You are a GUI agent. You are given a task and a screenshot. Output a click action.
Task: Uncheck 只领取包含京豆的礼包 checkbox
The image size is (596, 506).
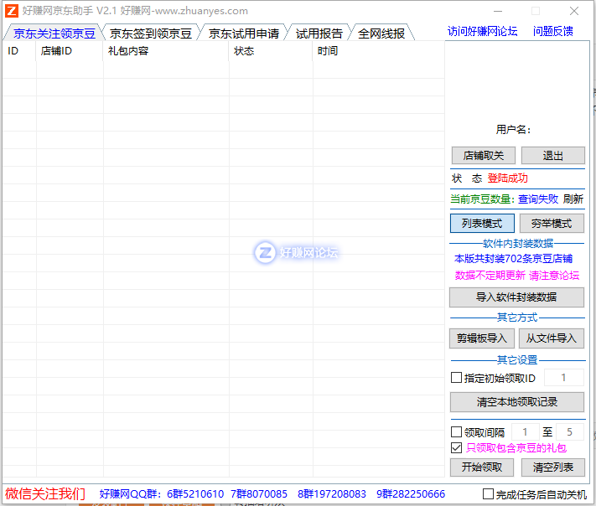(x=456, y=448)
